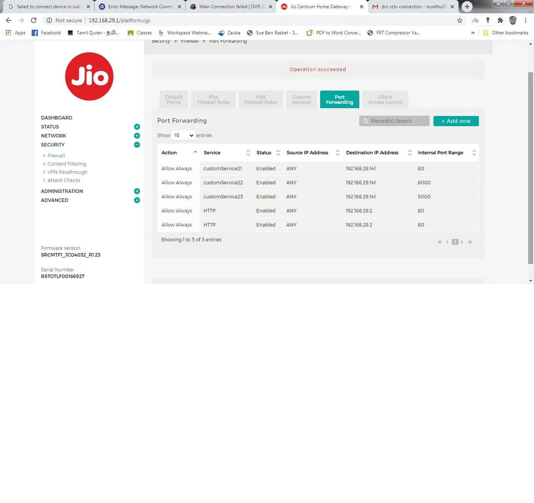Open the Show entries count dropdown
The height and width of the screenshot is (503, 534).
[183, 135]
